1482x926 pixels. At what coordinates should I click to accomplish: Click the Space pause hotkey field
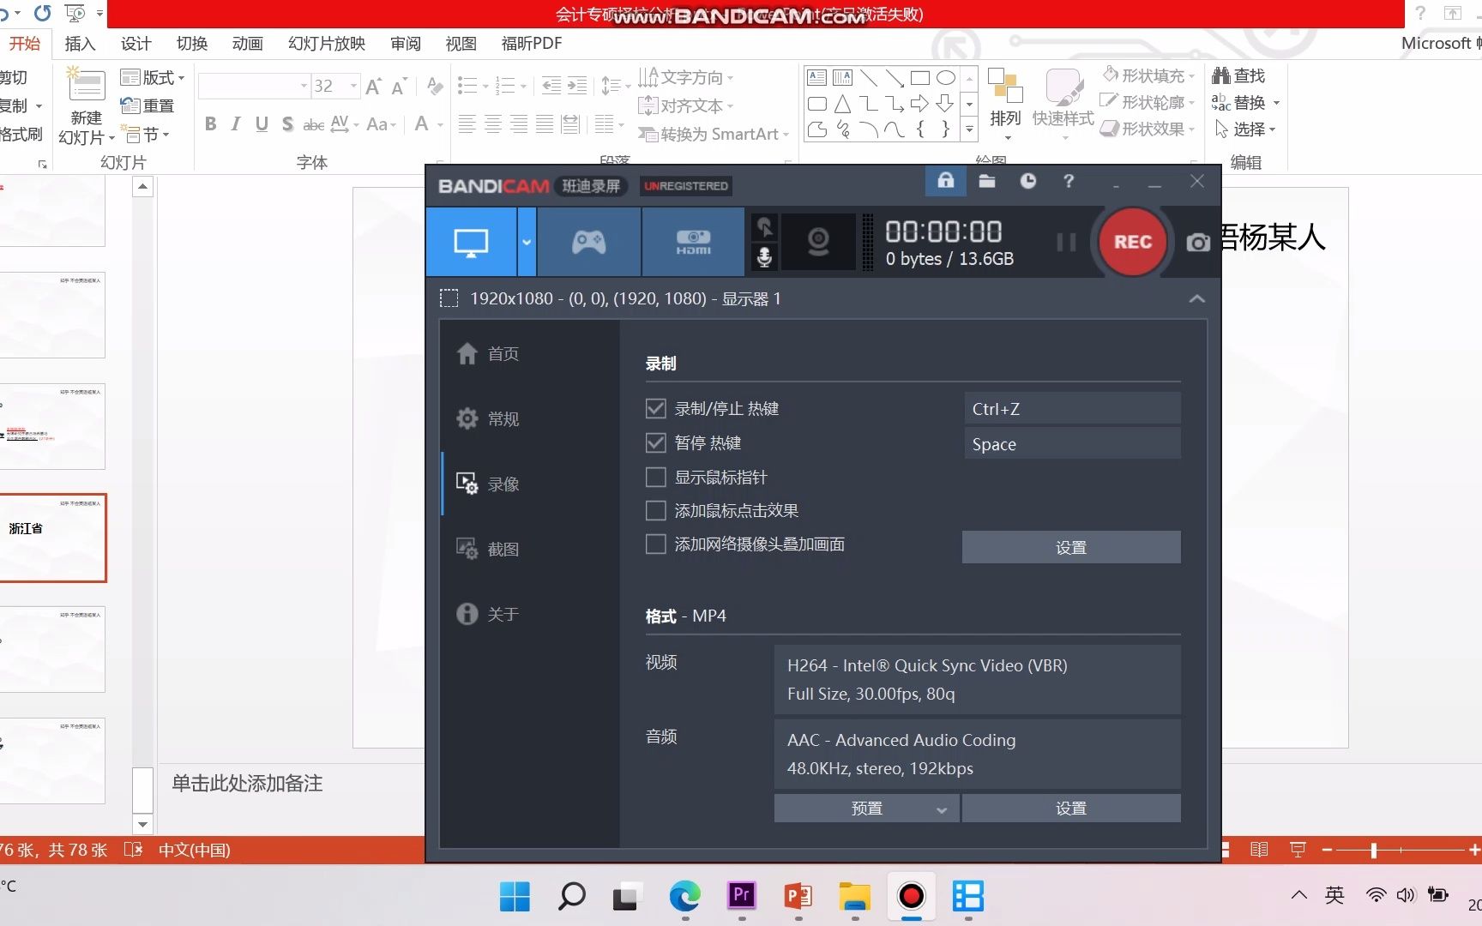coord(1071,444)
